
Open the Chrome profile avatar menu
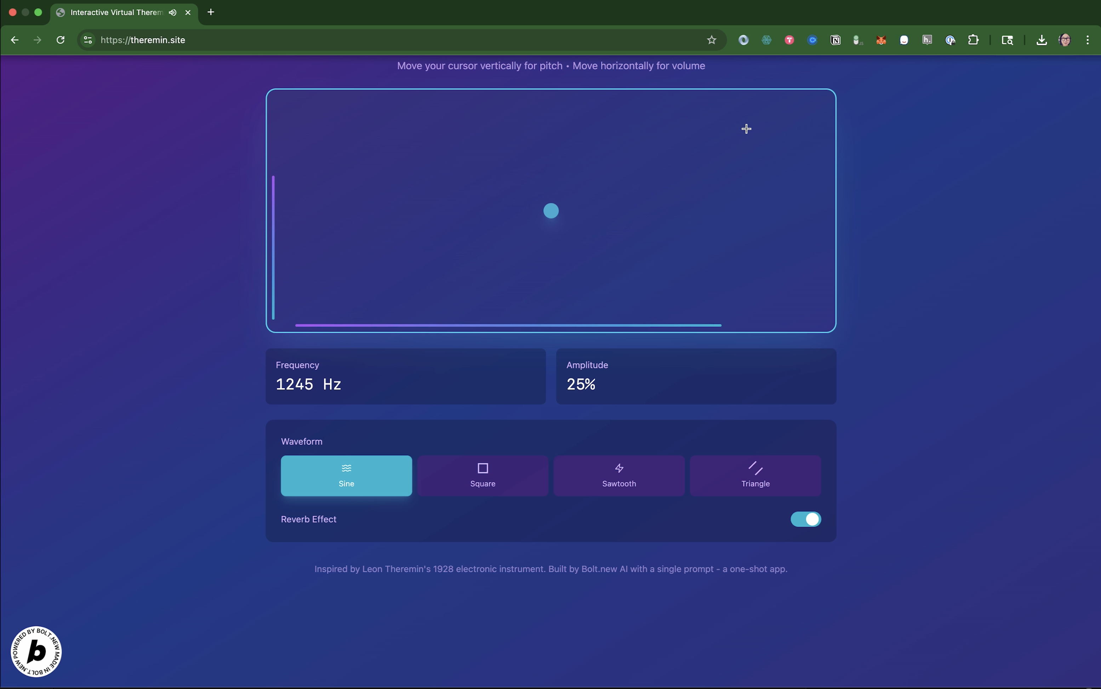tap(1065, 40)
